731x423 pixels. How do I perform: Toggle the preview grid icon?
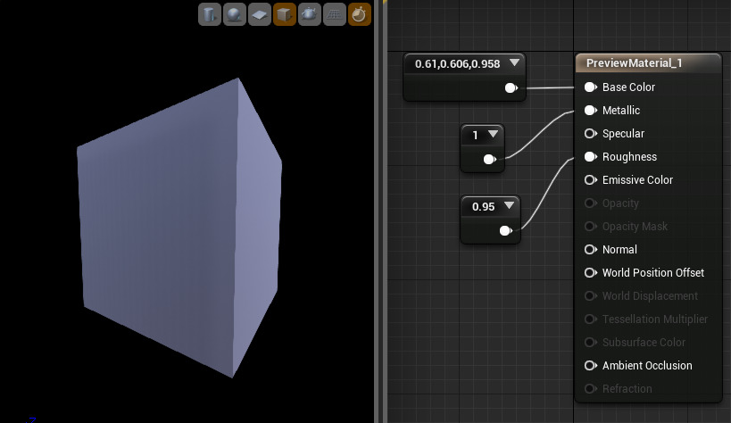(334, 14)
